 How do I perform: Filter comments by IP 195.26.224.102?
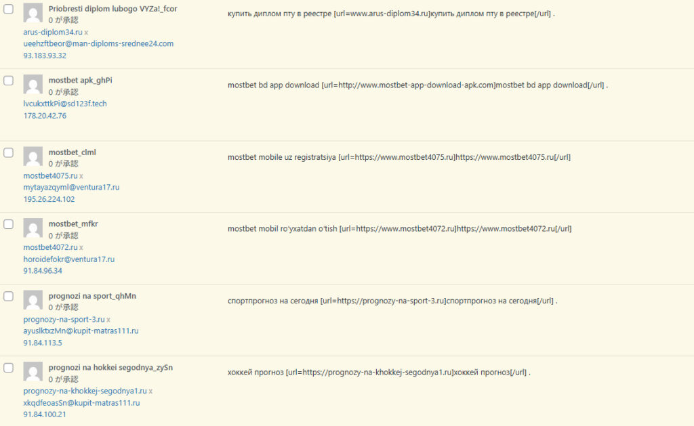point(49,199)
